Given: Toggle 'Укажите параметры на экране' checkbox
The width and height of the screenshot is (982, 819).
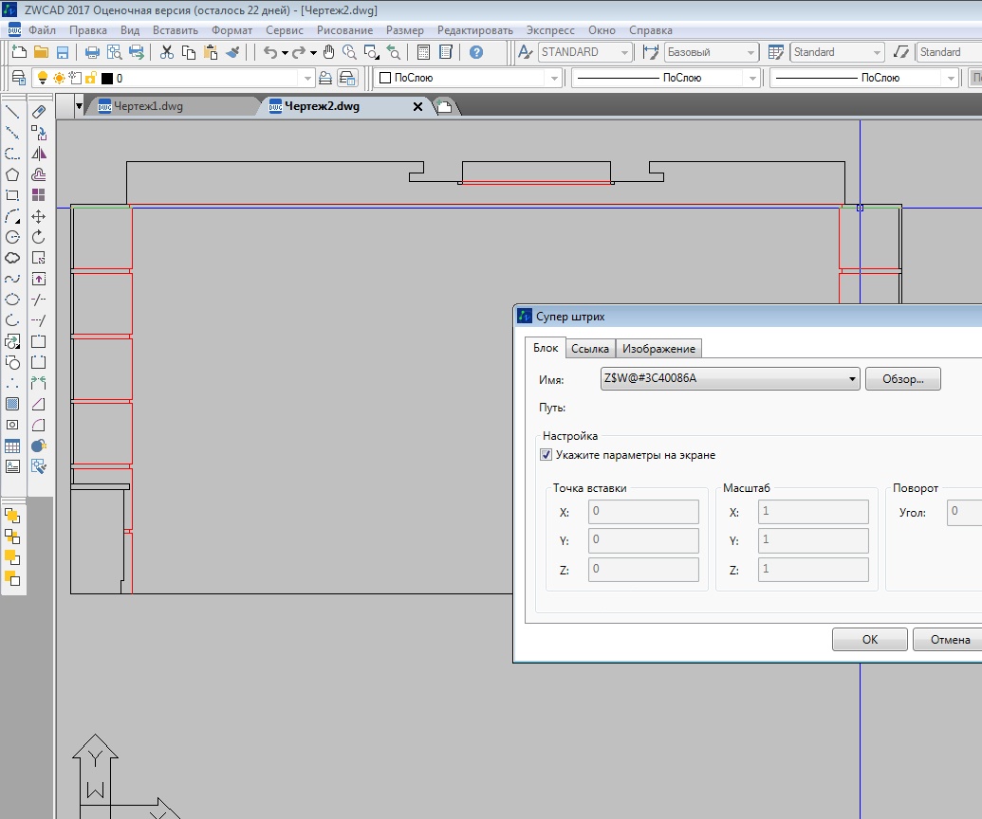Looking at the screenshot, I should 547,455.
